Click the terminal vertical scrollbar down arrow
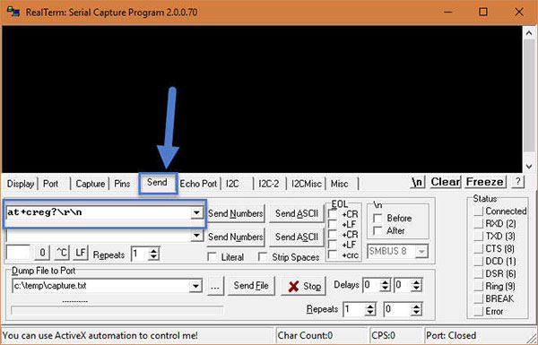The height and width of the screenshot is (345, 538). (529, 167)
